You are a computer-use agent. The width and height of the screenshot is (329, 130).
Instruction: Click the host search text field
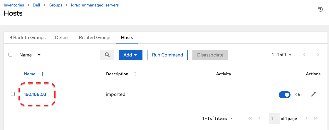tap(73, 55)
